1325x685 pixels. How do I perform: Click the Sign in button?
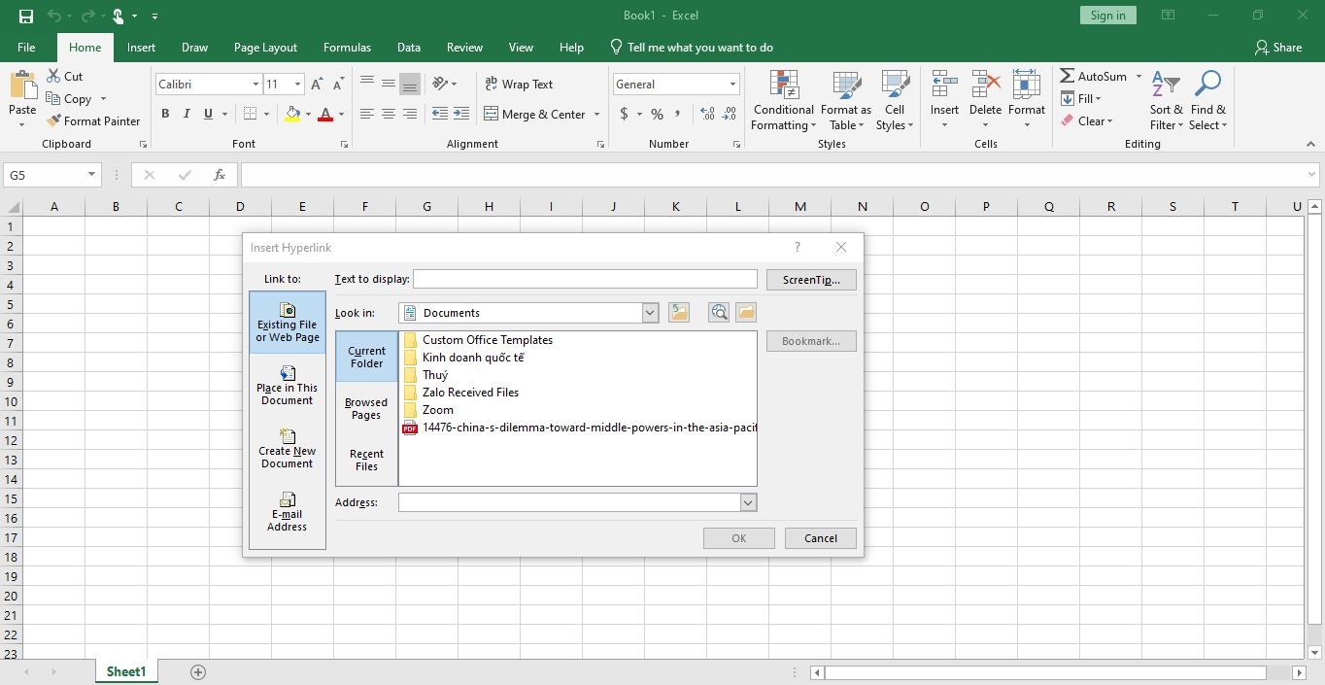pos(1107,16)
